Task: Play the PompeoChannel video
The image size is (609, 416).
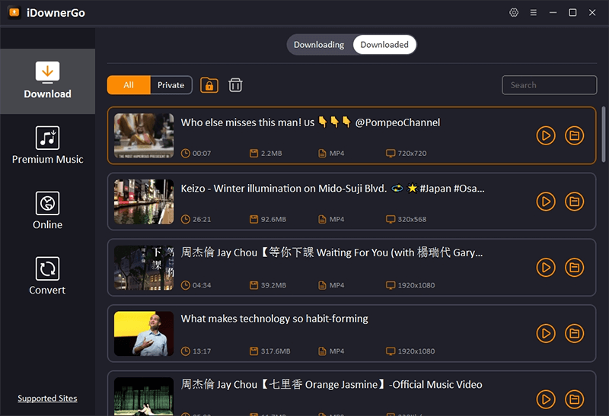Action: [x=546, y=135]
